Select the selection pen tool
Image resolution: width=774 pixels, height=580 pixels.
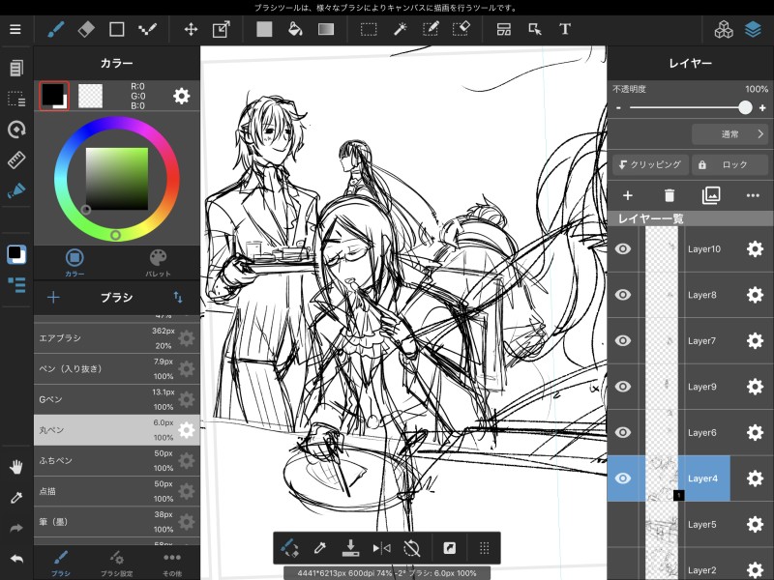[431, 29]
